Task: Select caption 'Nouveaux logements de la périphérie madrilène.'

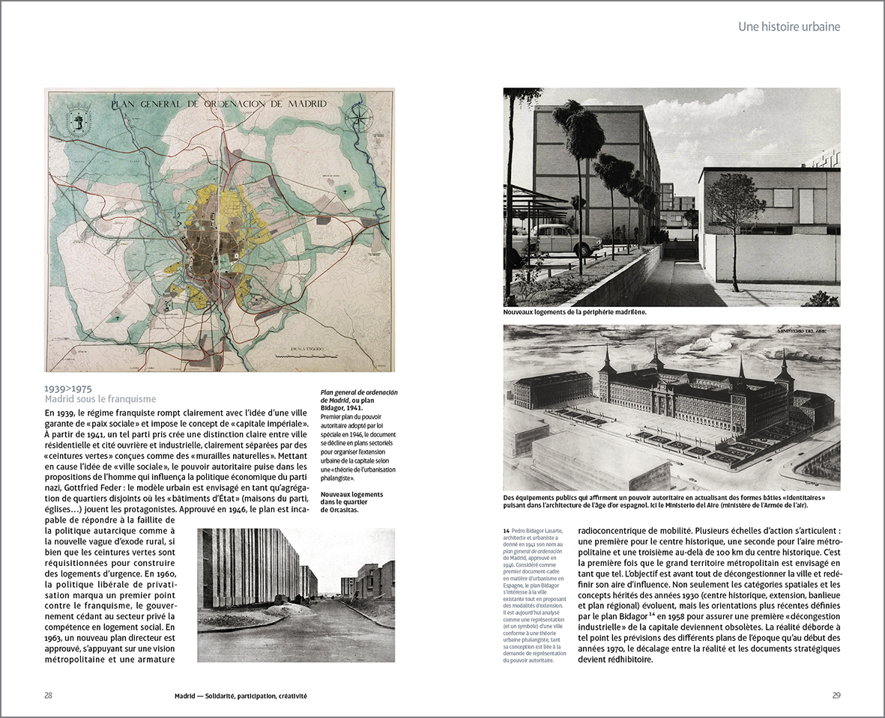Action: coord(575,311)
